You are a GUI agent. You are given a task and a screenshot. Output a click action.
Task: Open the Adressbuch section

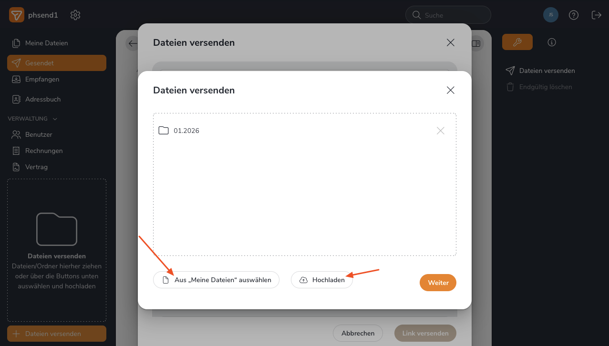[42, 99]
